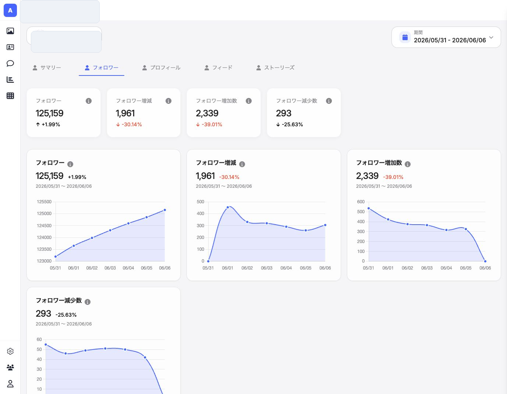The image size is (507, 394).
Task: Click the 125,159 value on フォロワー summary card
Action: (x=50, y=113)
